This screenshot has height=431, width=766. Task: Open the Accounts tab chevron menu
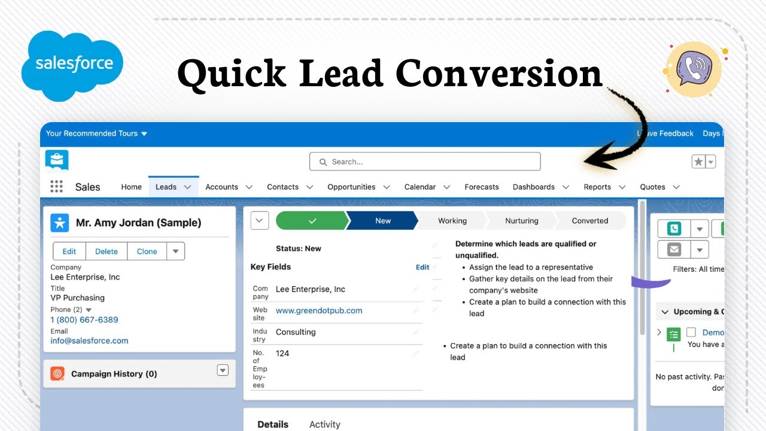249,187
